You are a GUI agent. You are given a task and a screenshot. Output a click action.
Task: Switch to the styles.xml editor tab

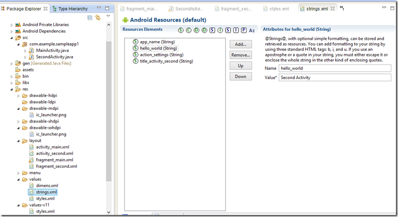(x=279, y=9)
